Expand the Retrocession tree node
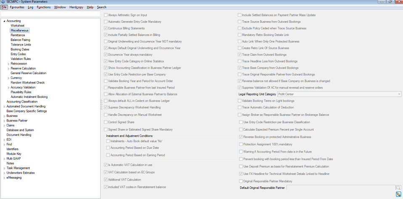This screenshot has width=403, height=199. tap(8, 64)
